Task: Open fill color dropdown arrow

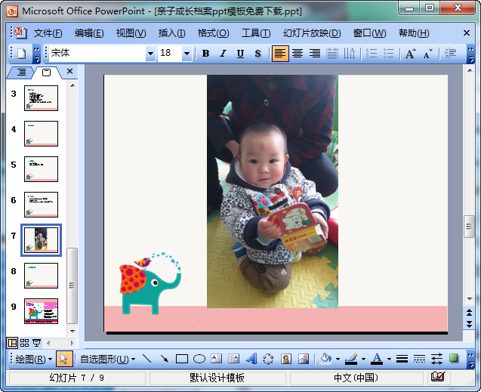Action: click(x=338, y=359)
